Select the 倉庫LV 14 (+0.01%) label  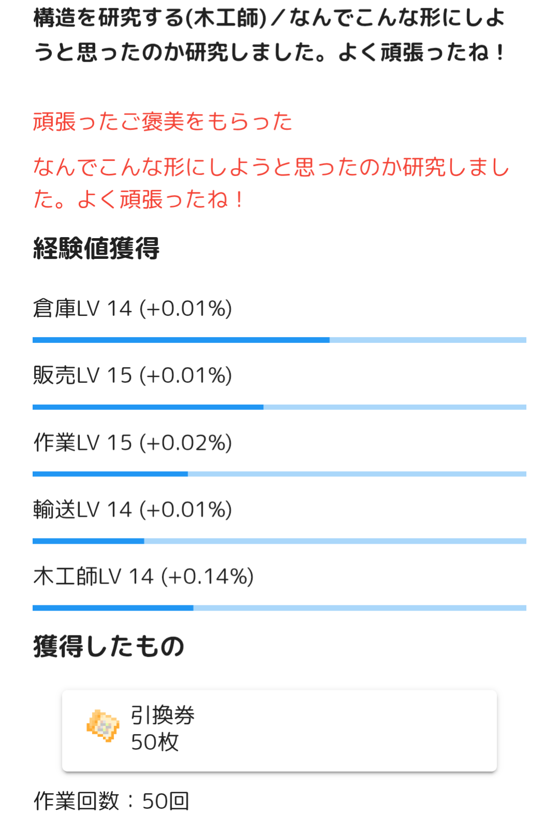click(x=132, y=309)
